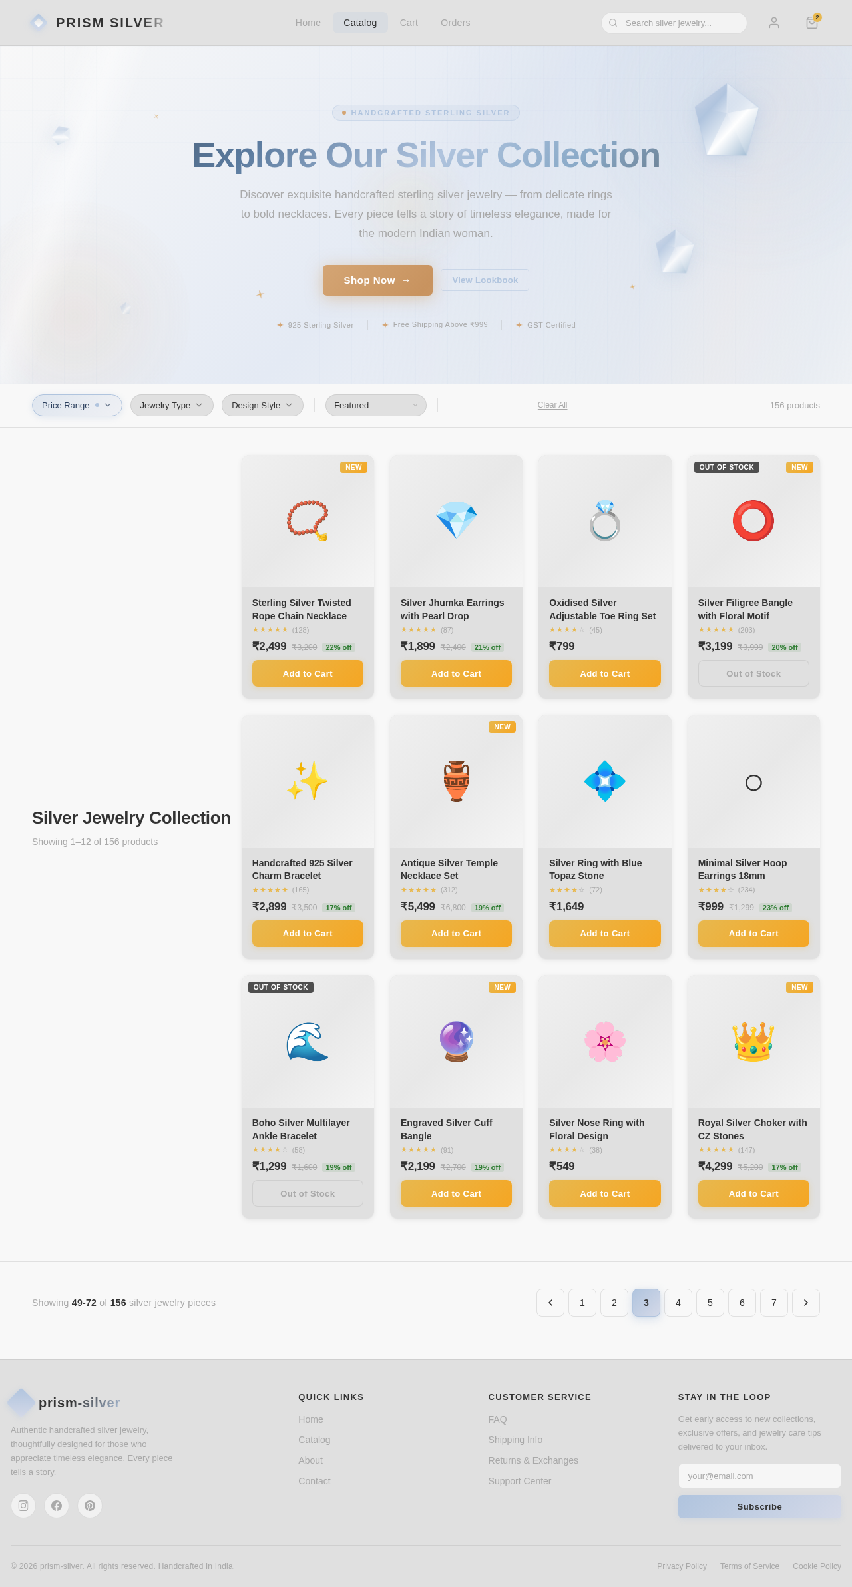The width and height of the screenshot is (852, 1587).
Task: Click the search magnifier icon
Action: click(613, 23)
